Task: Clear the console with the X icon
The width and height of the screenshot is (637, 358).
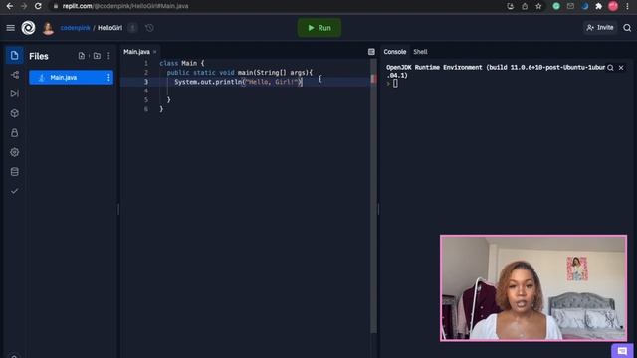Action: (621, 68)
